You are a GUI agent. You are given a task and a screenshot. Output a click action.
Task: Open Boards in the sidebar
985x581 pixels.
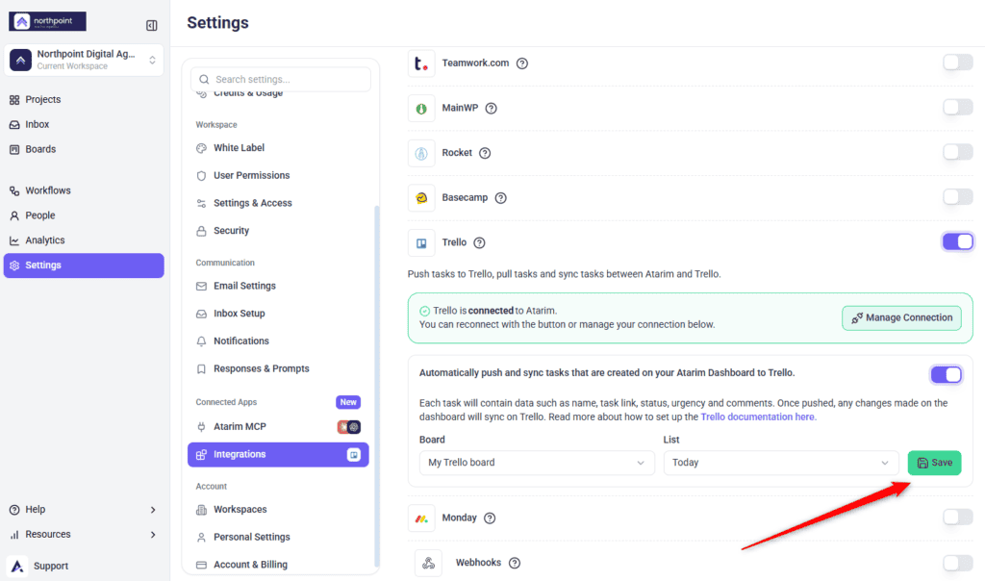40,149
